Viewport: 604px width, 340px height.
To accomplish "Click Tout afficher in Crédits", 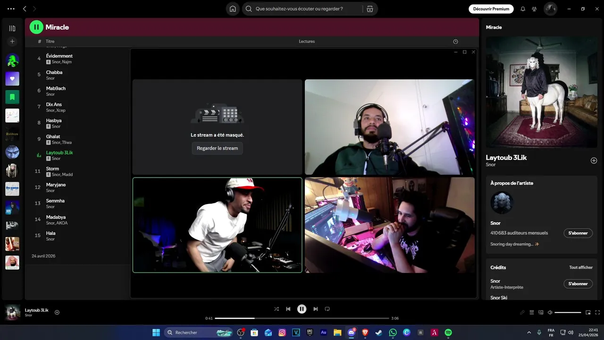I will point(581,267).
